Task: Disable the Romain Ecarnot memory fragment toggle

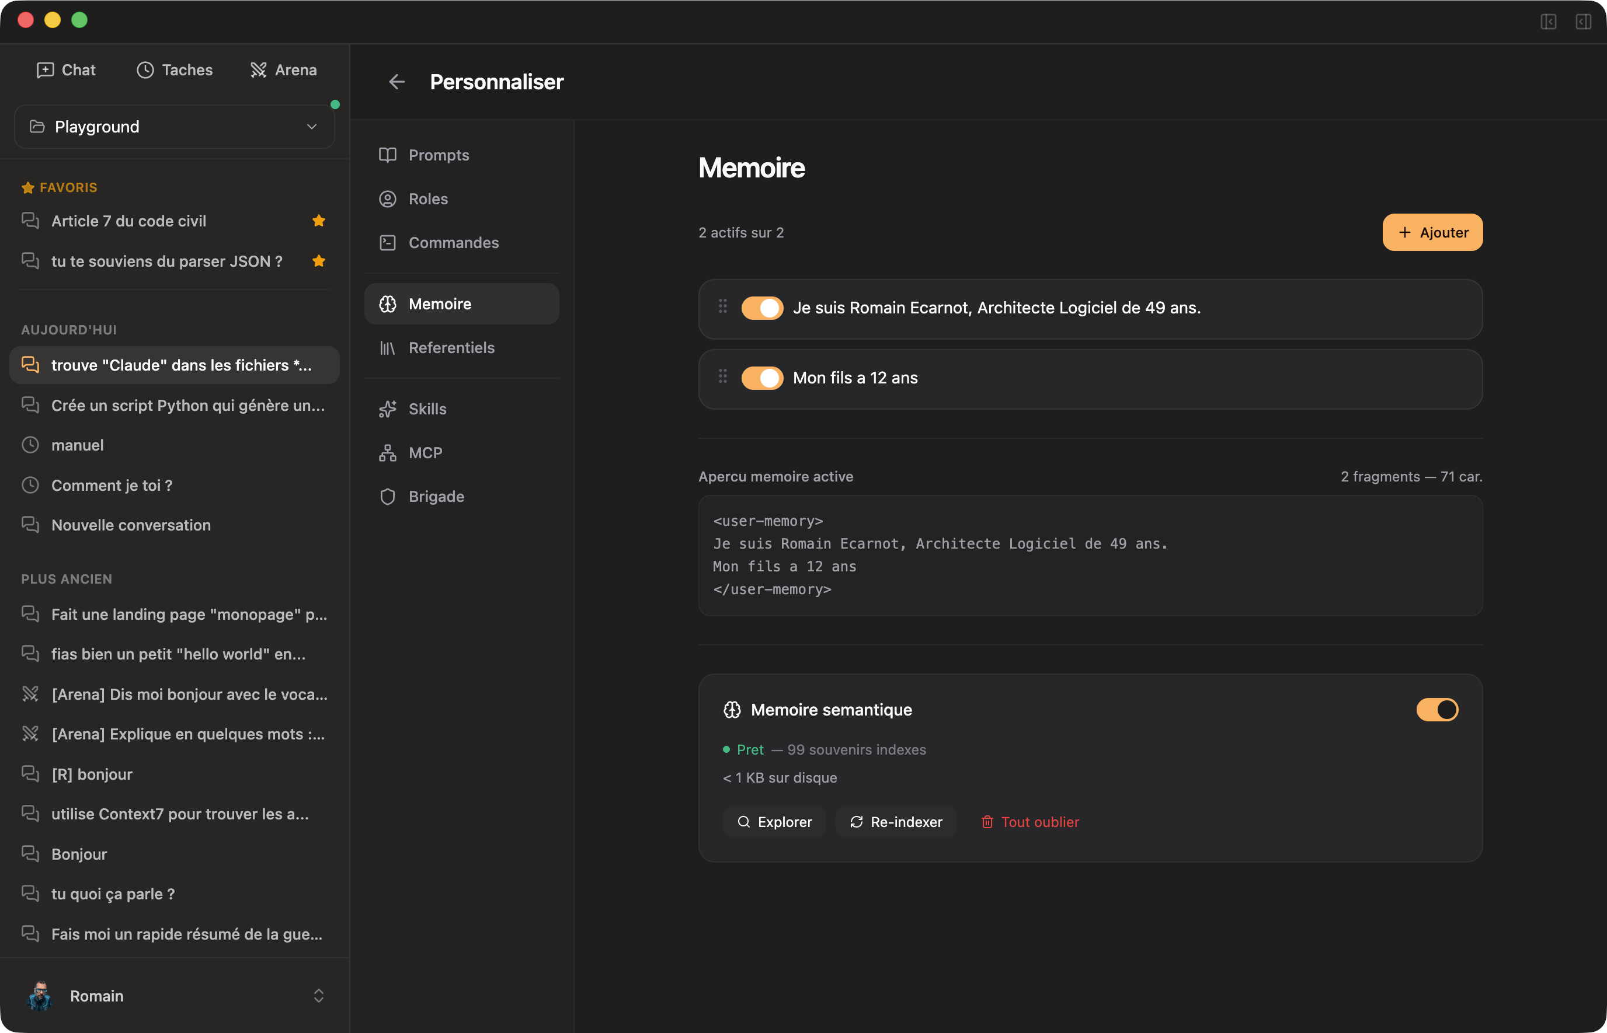Action: pyautogui.click(x=761, y=308)
